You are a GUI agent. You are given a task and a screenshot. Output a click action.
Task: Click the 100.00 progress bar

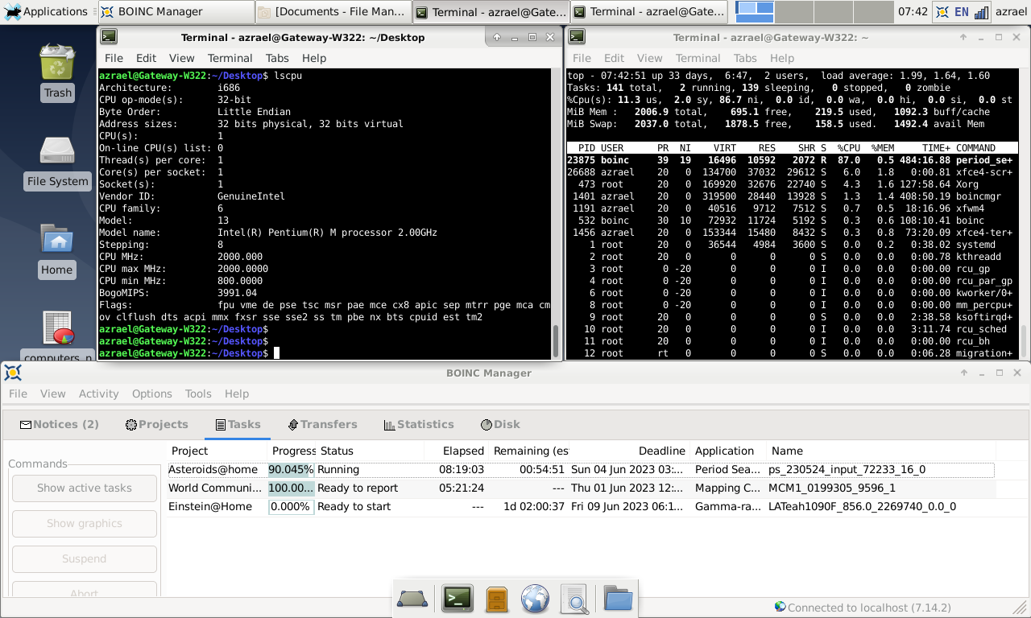[291, 488]
